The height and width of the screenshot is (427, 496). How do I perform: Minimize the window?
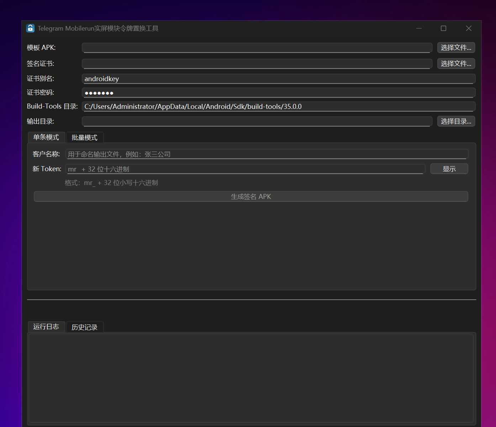coord(419,28)
